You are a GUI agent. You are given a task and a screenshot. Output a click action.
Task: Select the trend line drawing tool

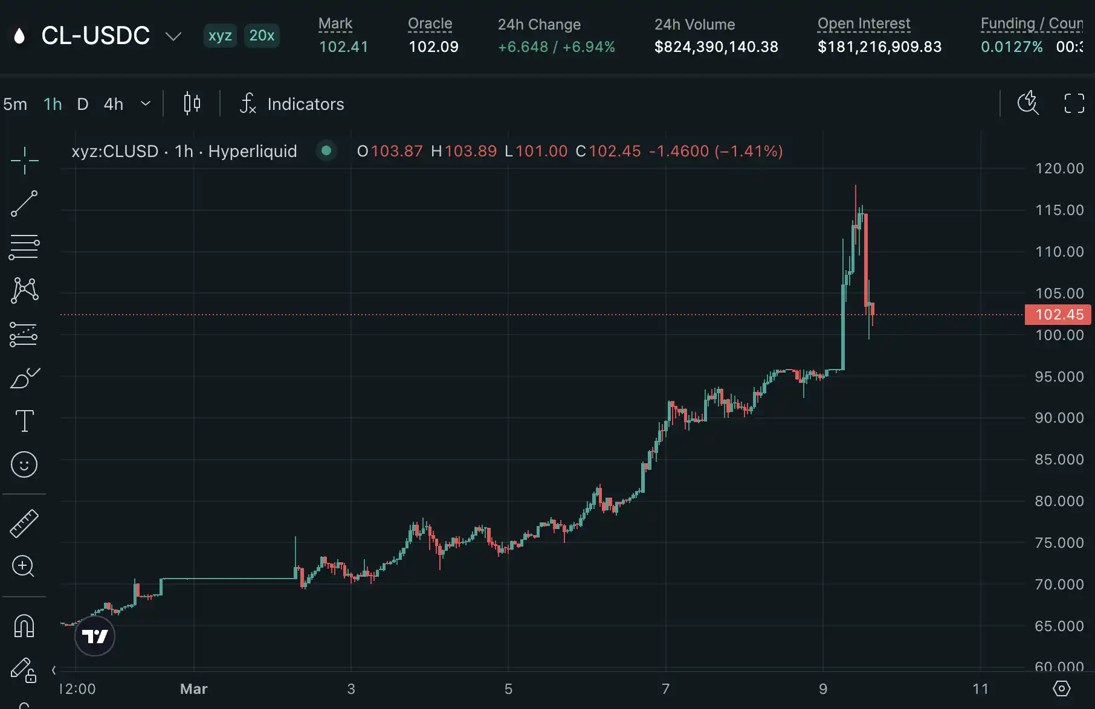click(24, 204)
